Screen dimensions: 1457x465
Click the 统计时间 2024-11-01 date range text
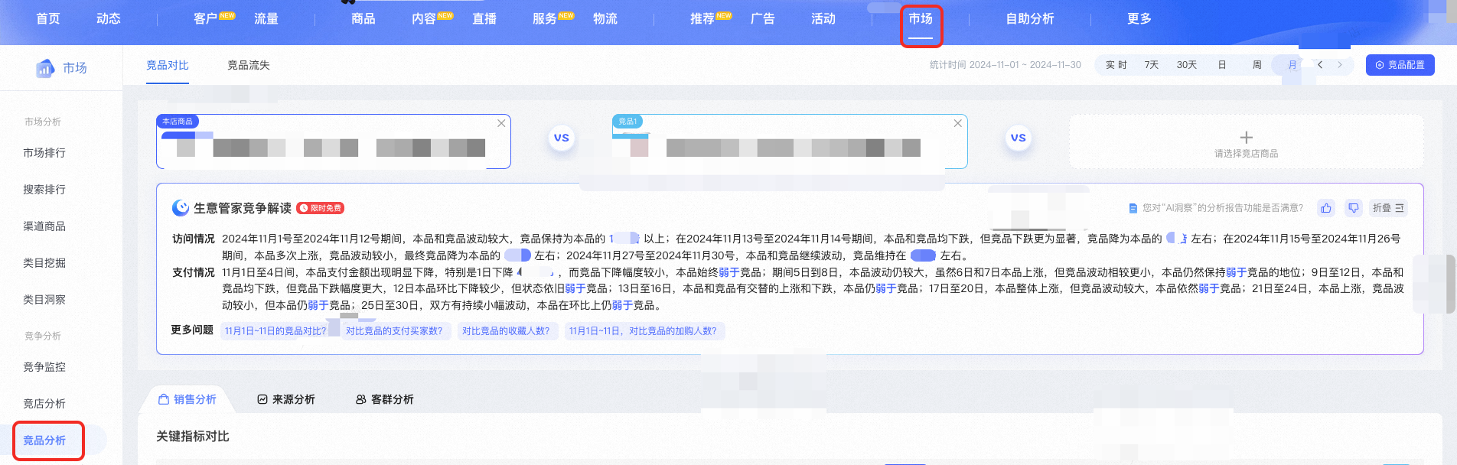click(x=1005, y=65)
